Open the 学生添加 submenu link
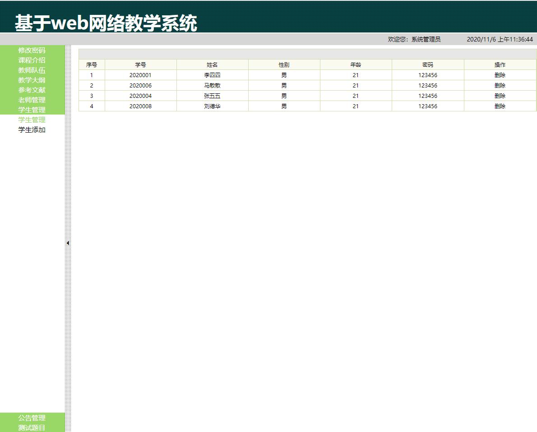This screenshot has height=432, width=537. (32, 130)
